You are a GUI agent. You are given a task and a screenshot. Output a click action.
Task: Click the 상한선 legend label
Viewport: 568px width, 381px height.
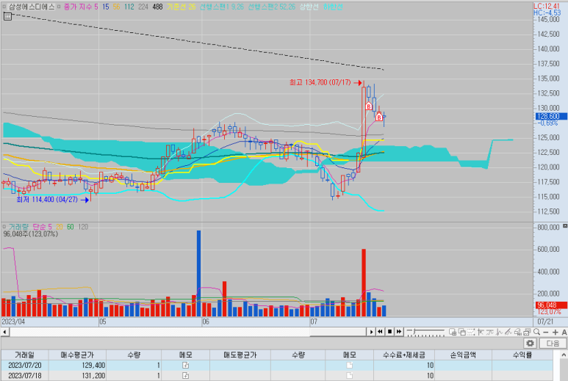[309, 7]
